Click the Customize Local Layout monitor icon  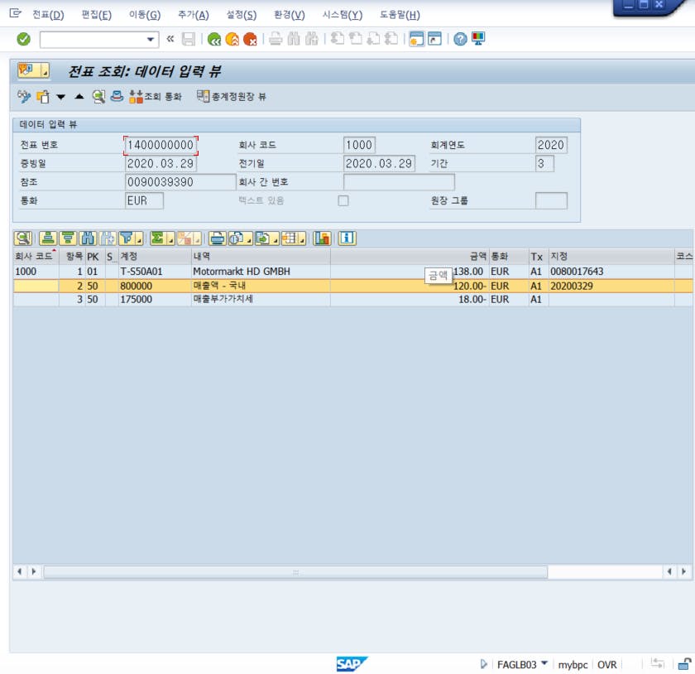click(478, 39)
